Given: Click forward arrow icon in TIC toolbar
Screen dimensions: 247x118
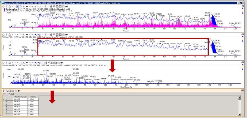Looking at the screenshot, I should 36,35.
